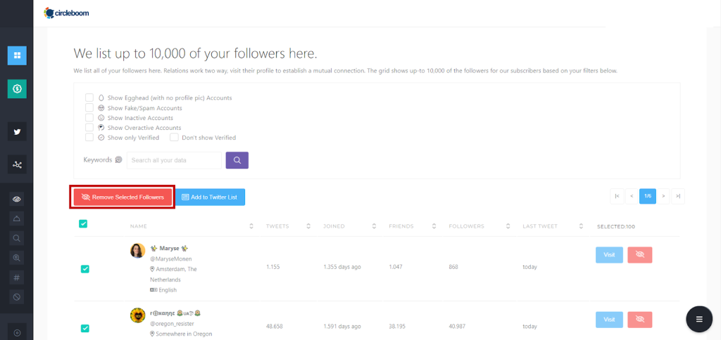
Task: Uncheck the select-all followers header checkbox
Action: point(83,224)
